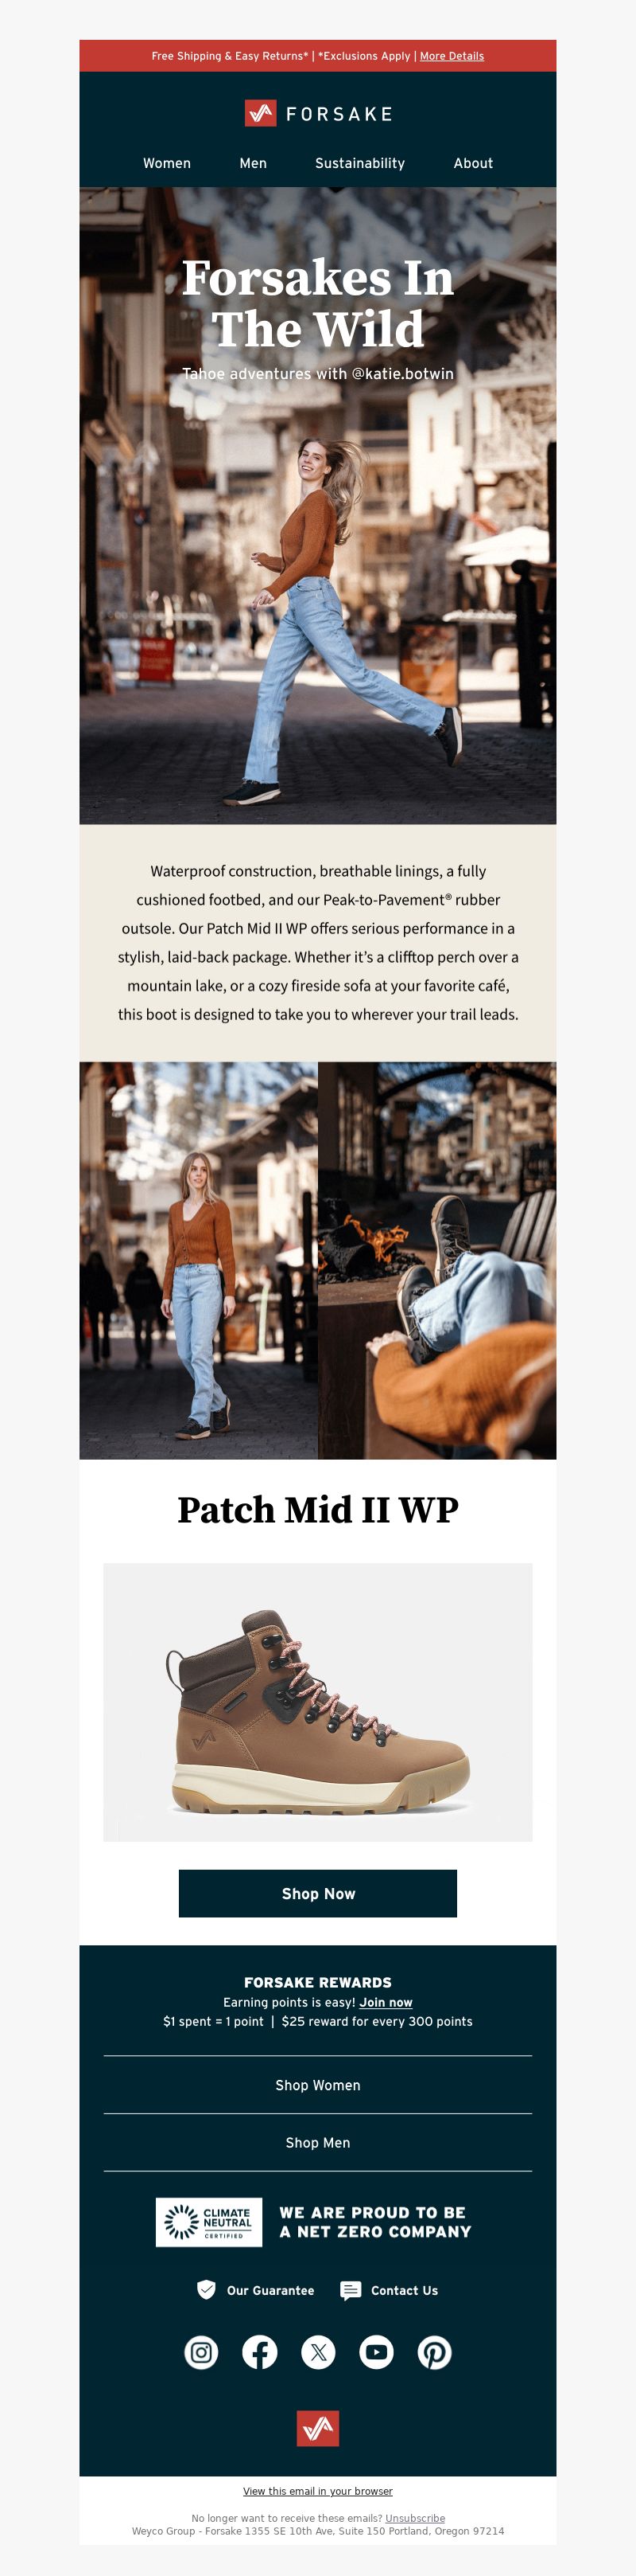Open the X social icon
The width and height of the screenshot is (636, 2576).
pyautogui.click(x=319, y=2352)
